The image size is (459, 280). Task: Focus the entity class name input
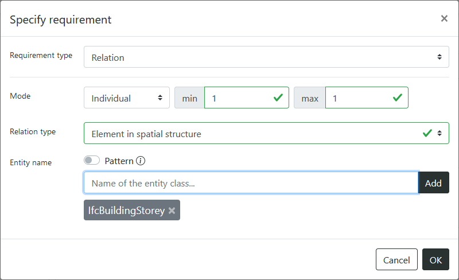(251, 183)
